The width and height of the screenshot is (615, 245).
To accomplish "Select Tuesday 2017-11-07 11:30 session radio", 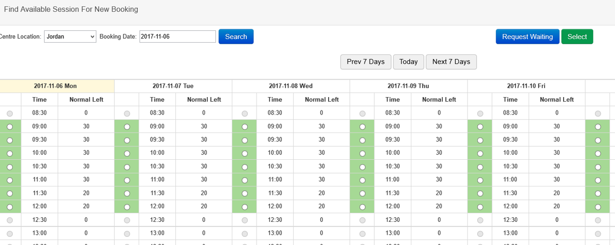I will [x=126, y=193].
